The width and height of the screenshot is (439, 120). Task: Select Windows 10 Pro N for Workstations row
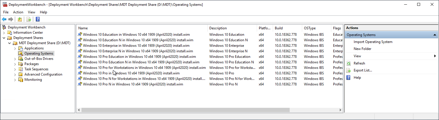point(210,79)
